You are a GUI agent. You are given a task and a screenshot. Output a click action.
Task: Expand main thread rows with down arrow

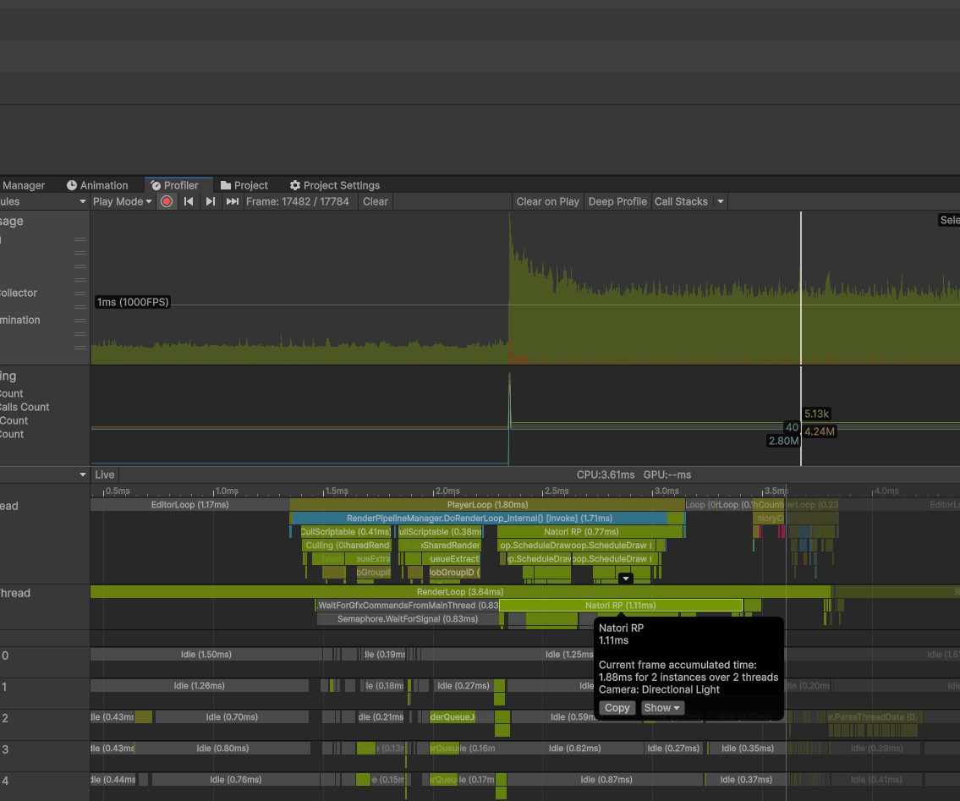(626, 579)
